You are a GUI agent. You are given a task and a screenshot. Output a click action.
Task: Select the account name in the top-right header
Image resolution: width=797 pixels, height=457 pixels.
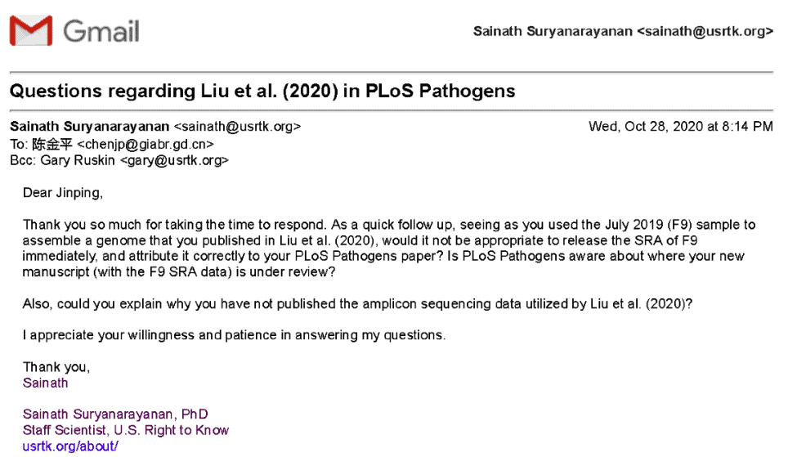tap(553, 31)
